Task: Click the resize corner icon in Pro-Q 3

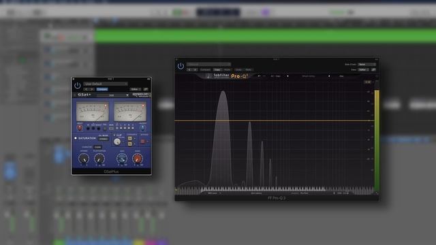Action: coord(377,193)
